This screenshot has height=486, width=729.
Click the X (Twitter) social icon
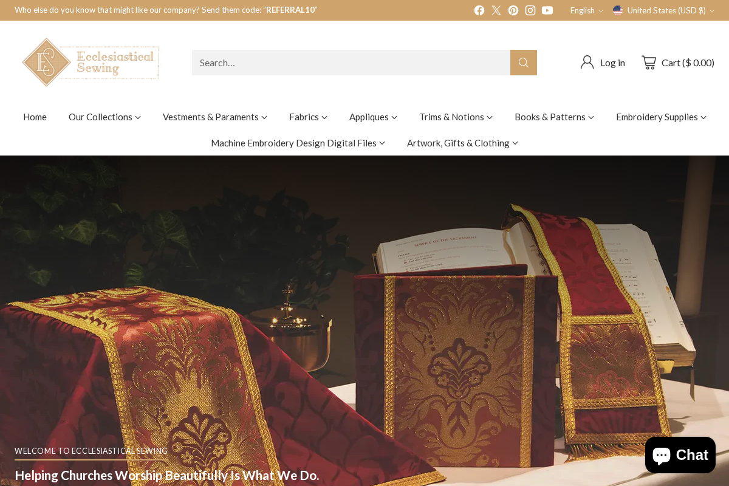pos(496,10)
